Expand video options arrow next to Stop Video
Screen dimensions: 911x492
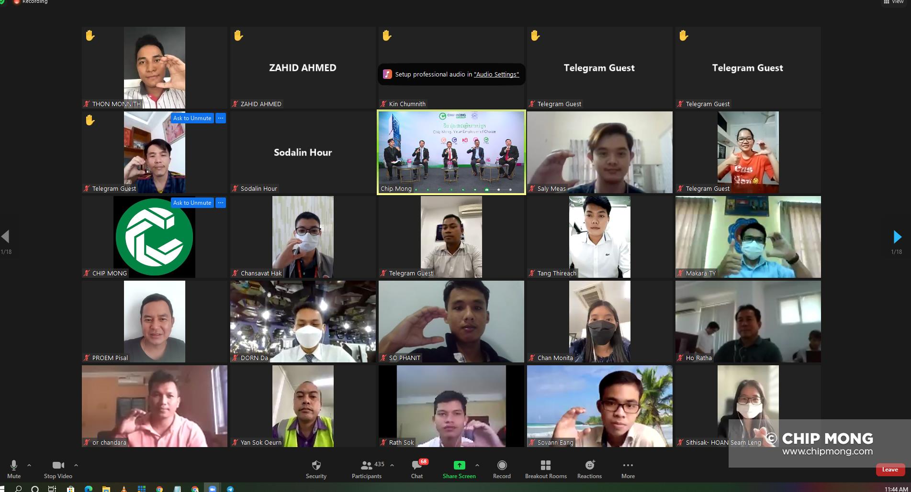click(76, 465)
